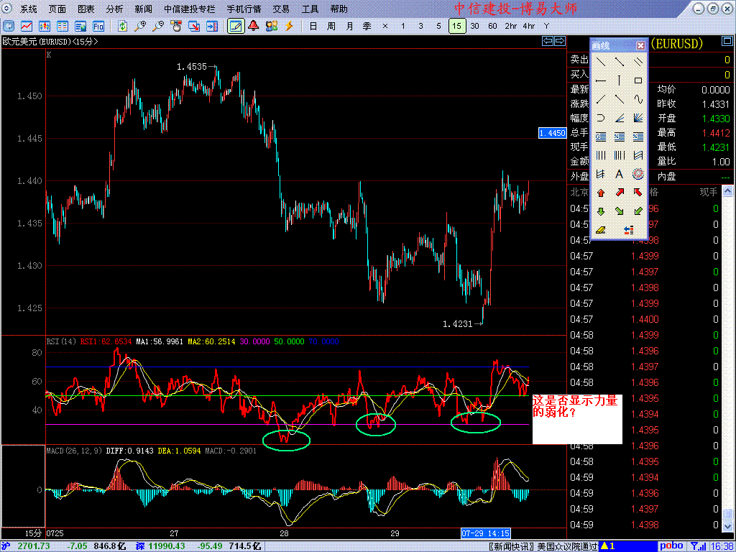Select the eraser tool in 画线 palette
The width and height of the screenshot is (736, 552).
pos(600,230)
